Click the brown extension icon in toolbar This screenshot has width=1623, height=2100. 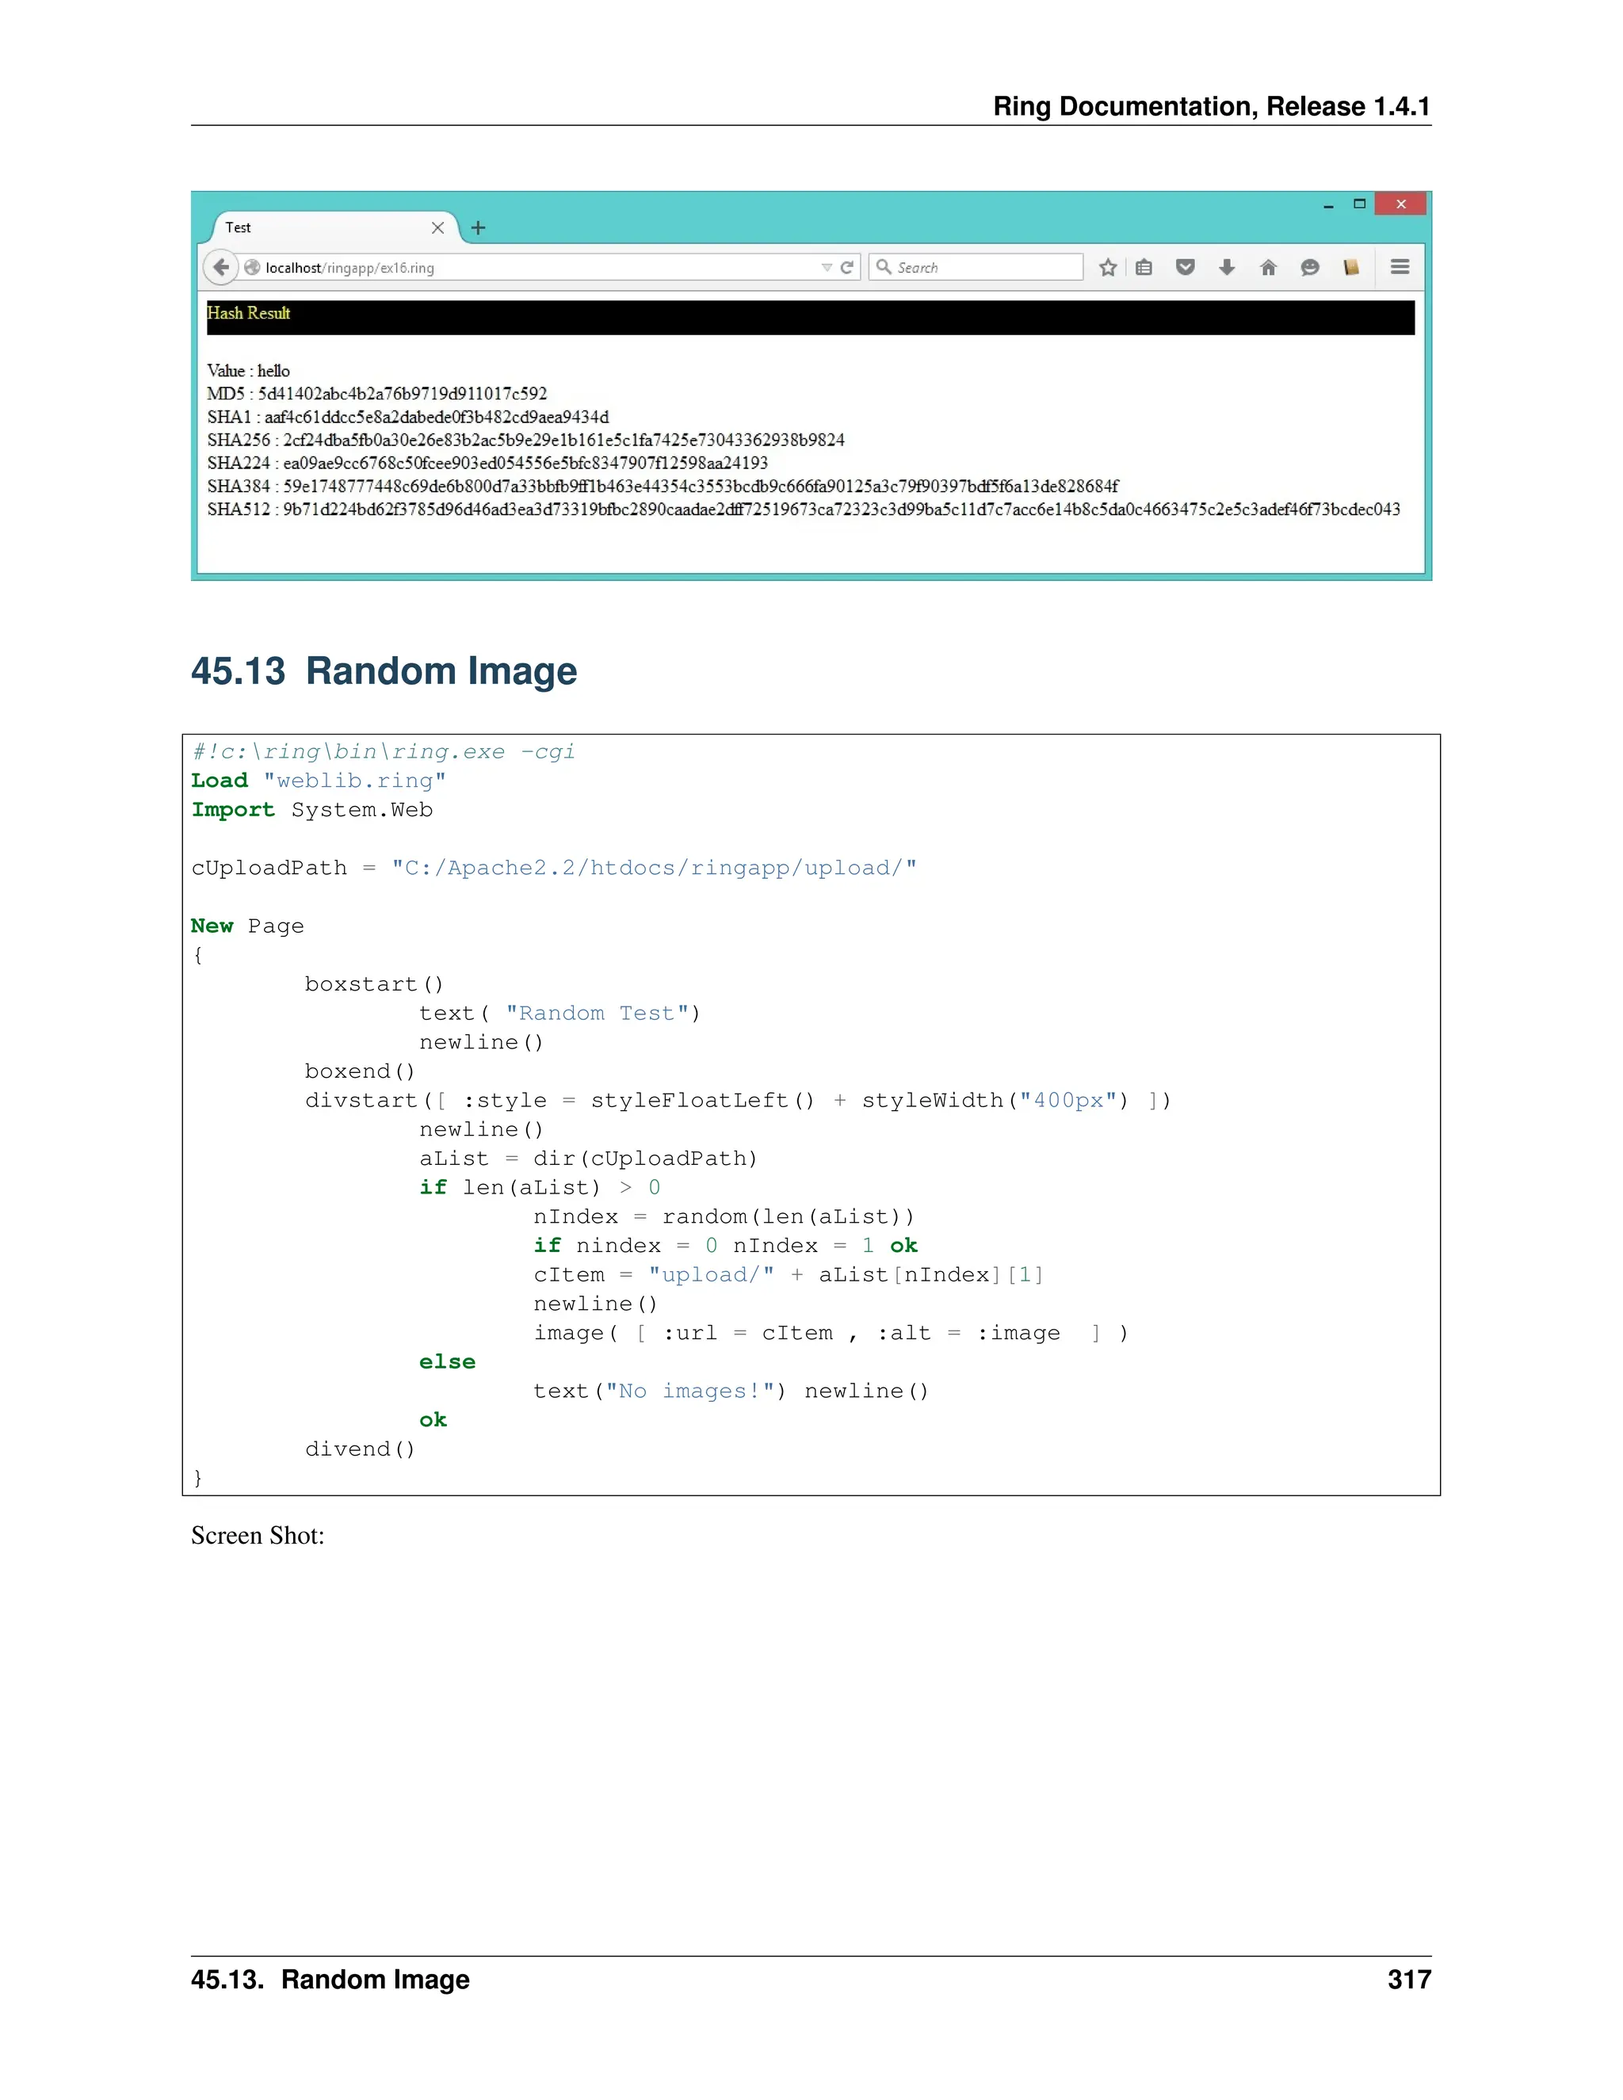(1351, 267)
